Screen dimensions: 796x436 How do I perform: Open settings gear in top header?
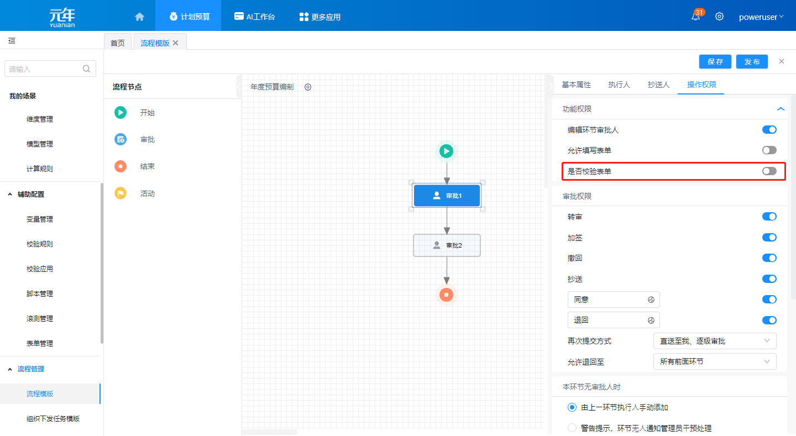[719, 17]
